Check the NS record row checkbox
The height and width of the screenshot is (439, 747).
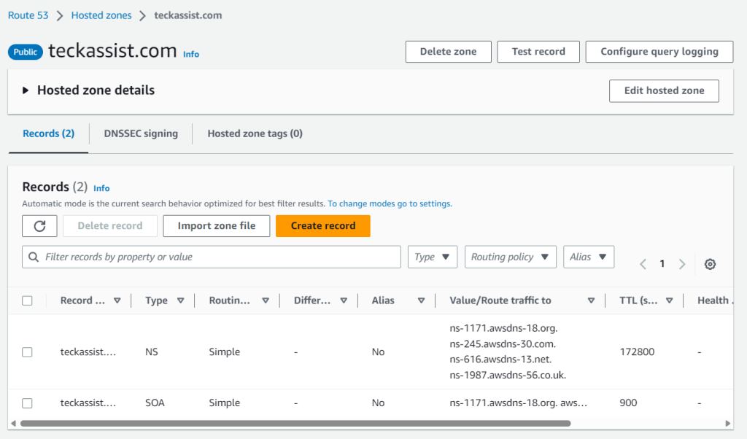(27, 352)
